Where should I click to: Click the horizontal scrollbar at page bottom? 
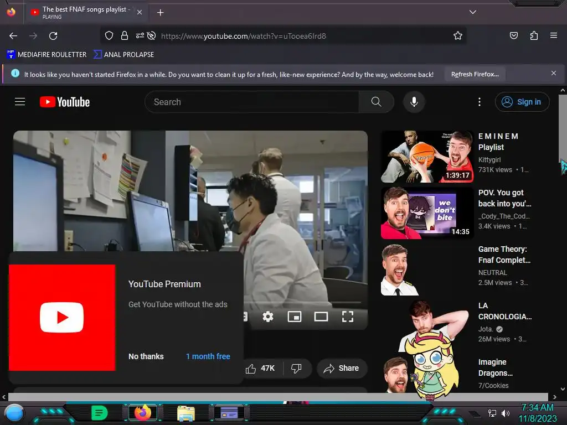(x=279, y=397)
